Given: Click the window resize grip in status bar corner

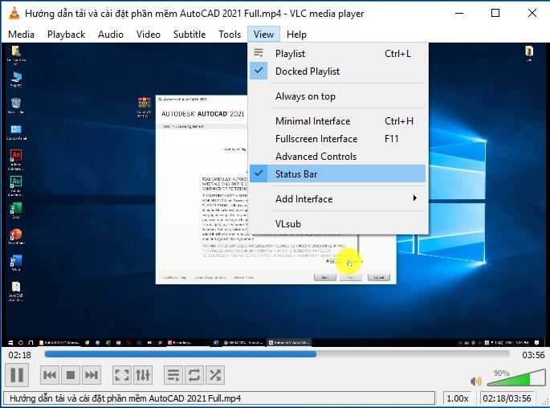Looking at the screenshot, I should 545,402.
